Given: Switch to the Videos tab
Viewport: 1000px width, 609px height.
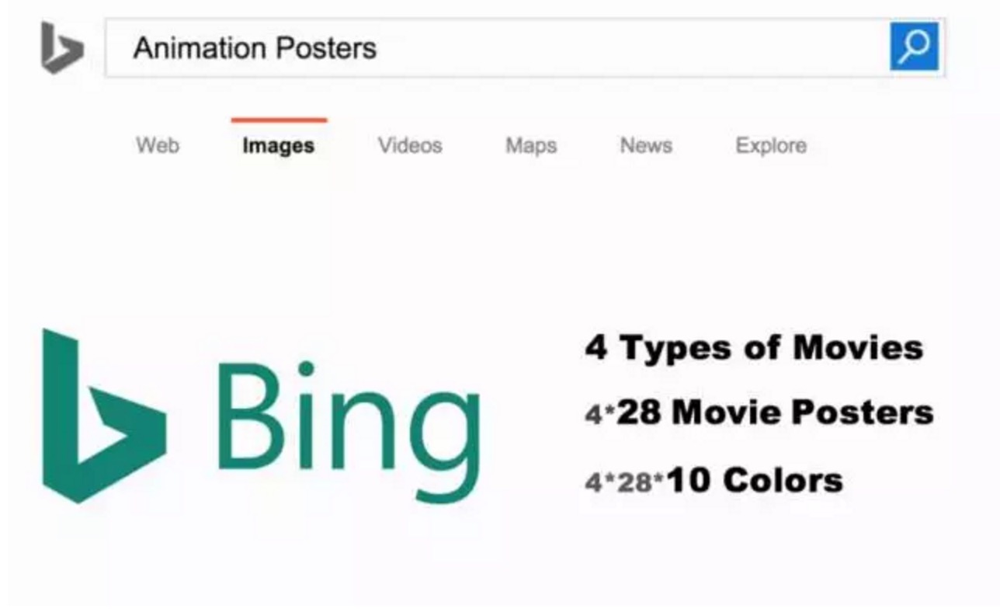Looking at the screenshot, I should coord(410,145).
